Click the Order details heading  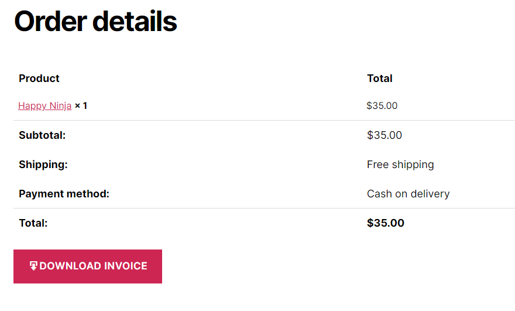click(95, 21)
